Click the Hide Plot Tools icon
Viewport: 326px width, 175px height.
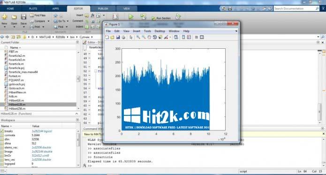[x=196, y=37]
